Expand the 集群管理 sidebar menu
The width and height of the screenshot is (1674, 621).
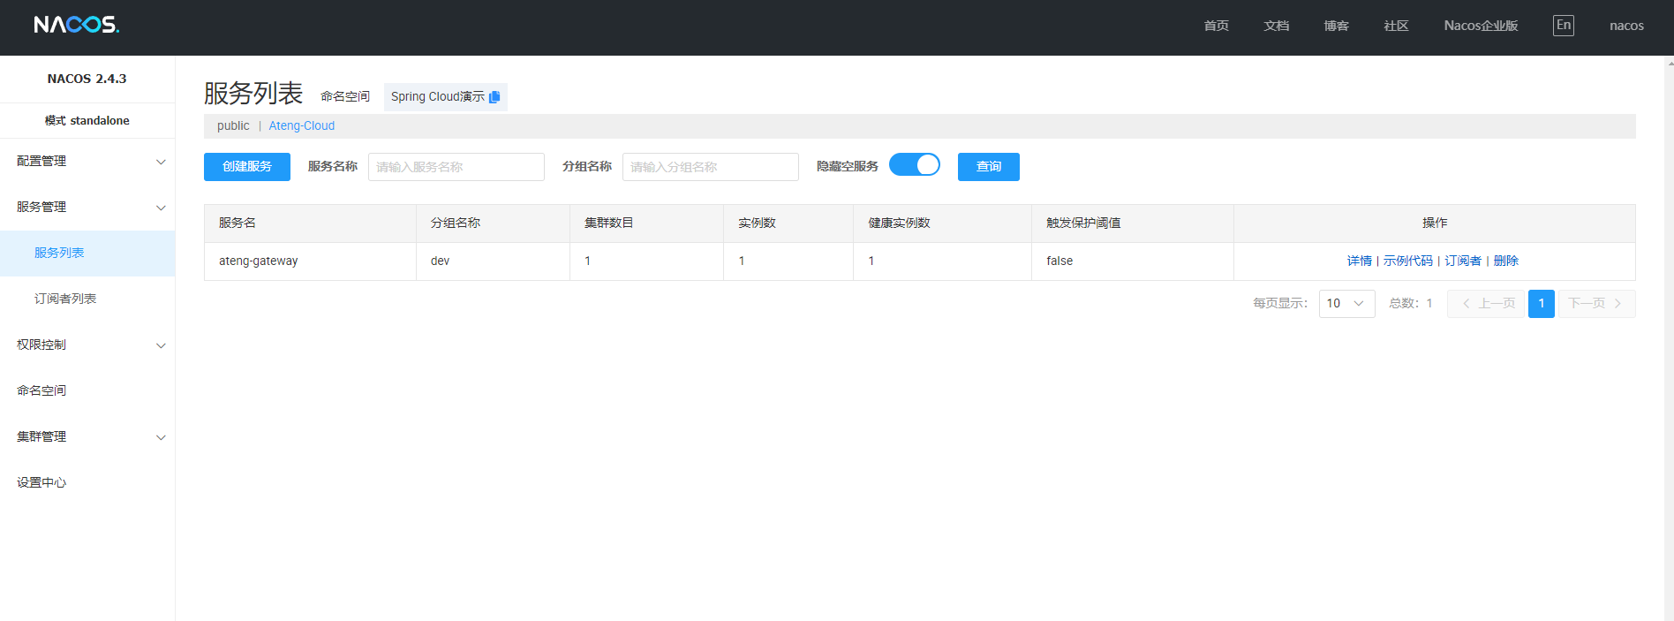[87, 437]
